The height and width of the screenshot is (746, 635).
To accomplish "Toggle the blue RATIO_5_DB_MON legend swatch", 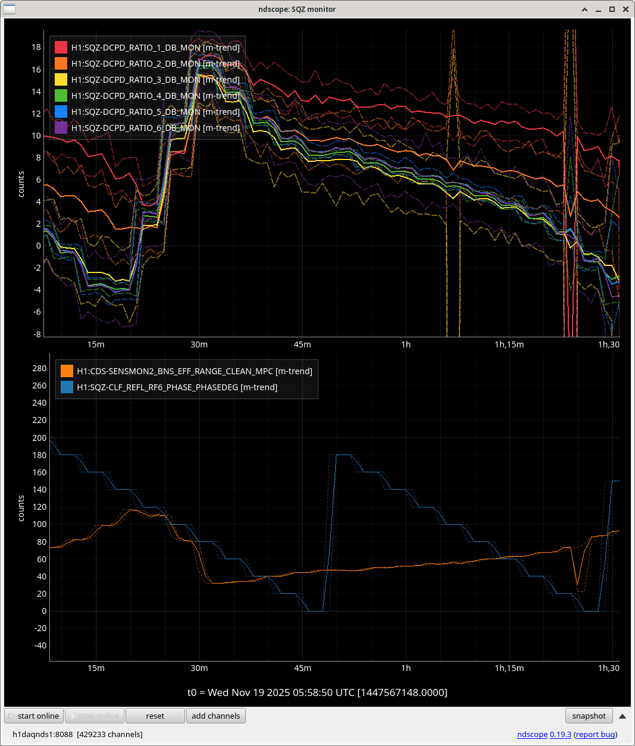I will coord(61,112).
